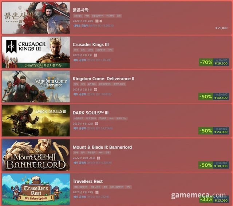Image resolution: width=233 pixels, height=206 pixels.
Task: Open the DARK SOULS III cover thumbnail
Action: click(x=36, y=121)
